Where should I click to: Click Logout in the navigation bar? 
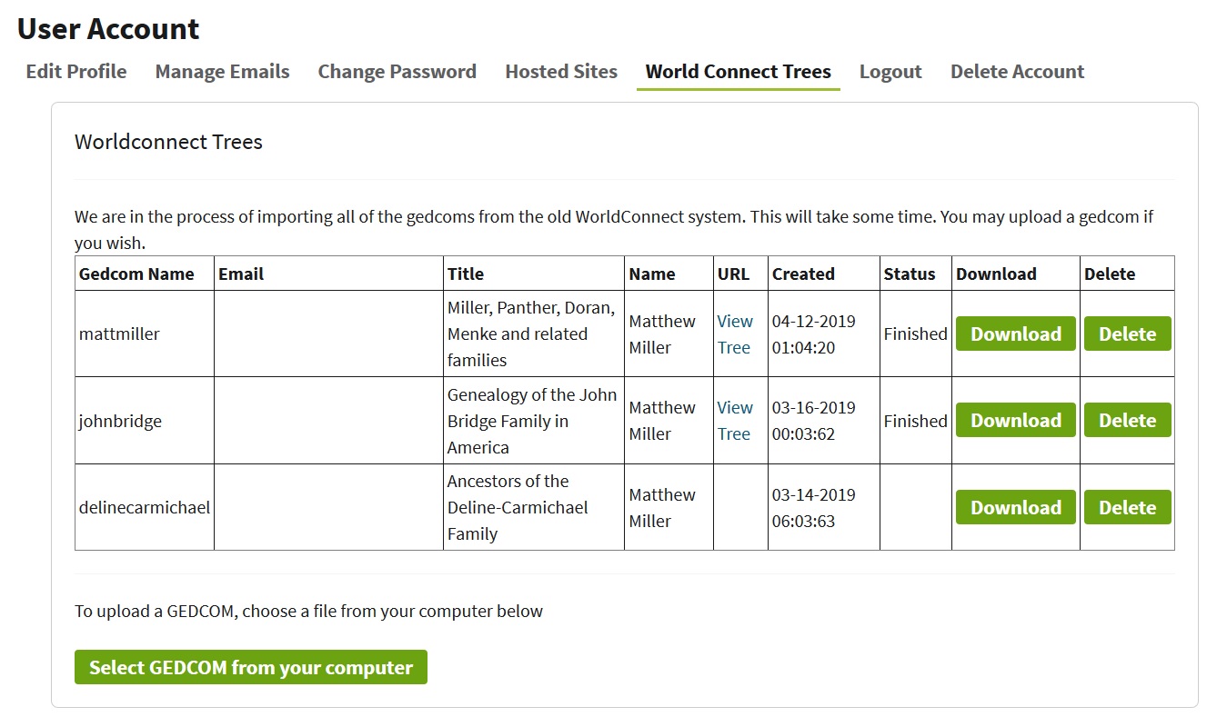[890, 71]
